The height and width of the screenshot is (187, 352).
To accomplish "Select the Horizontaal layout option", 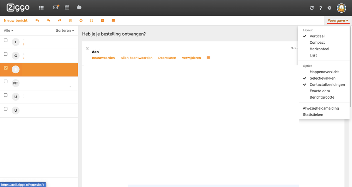I will [x=320, y=49].
